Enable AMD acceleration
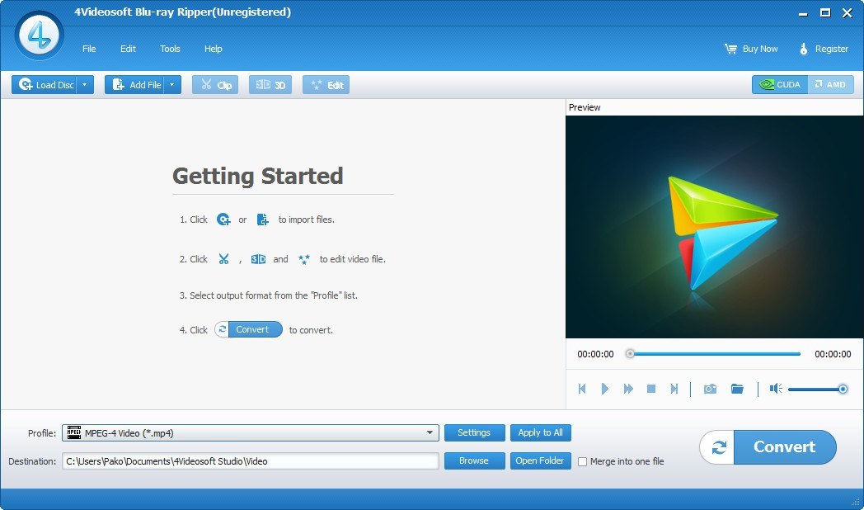864x510 pixels. (831, 83)
